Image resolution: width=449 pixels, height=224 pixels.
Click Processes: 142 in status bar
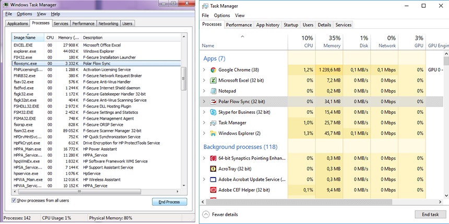17,218
